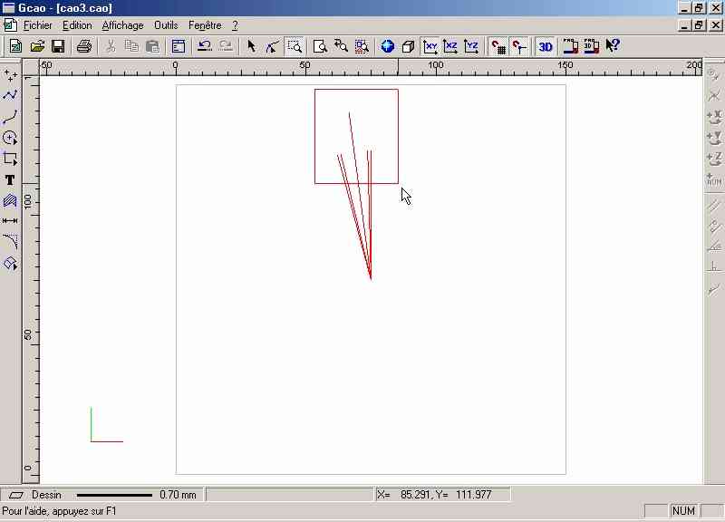Print the drawing with the printer icon
Image resolution: width=725 pixels, height=522 pixels.
(84, 46)
